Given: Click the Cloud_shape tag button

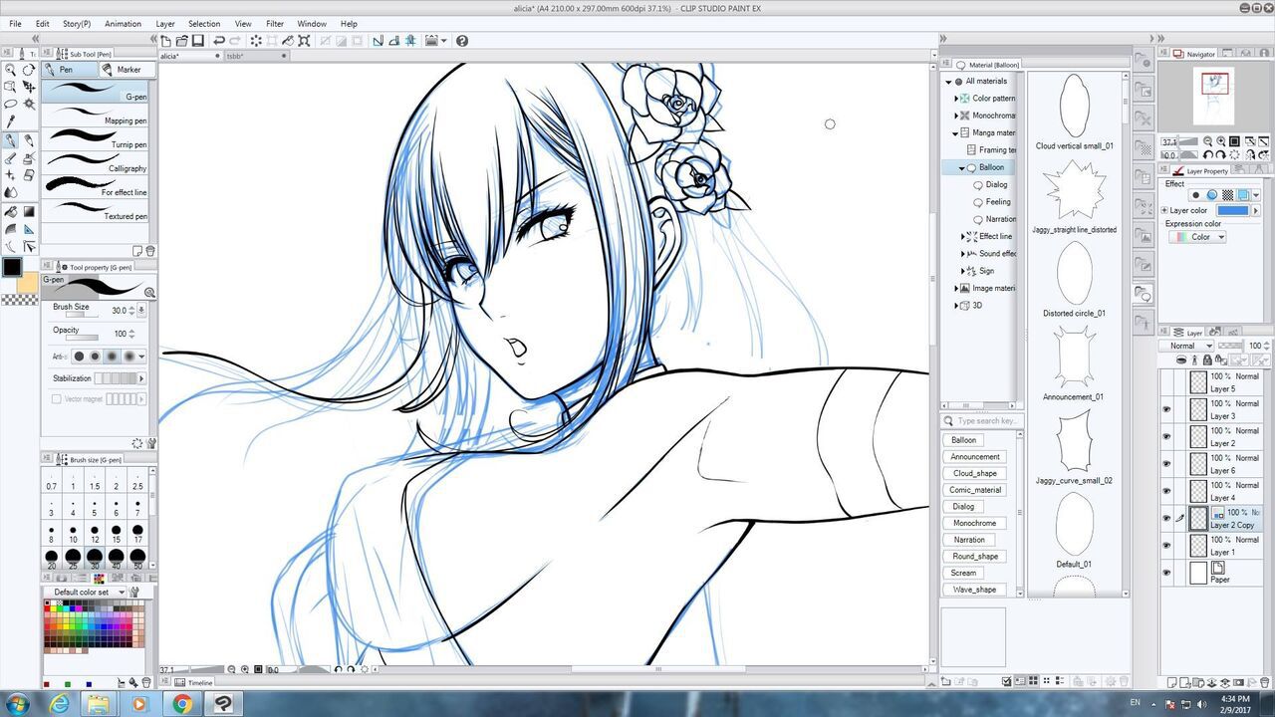Looking at the screenshot, I should pyautogui.click(x=975, y=473).
